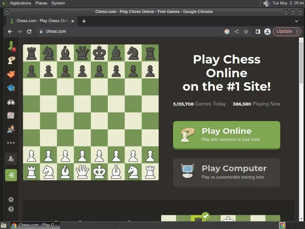The image size is (305, 229).
Task: Open the Help question mark icon
Action: [11, 209]
